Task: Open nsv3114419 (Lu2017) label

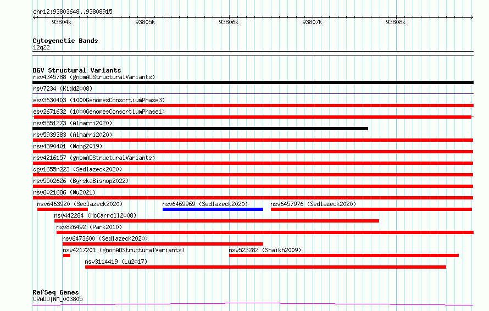Action: (x=116, y=262)
